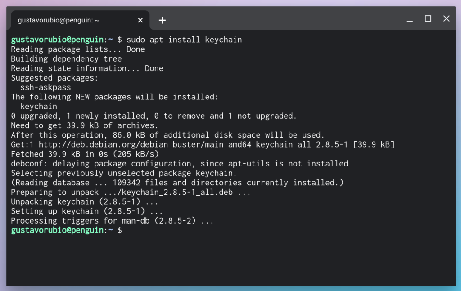Viewport: 461px width, 291px height.
Task: Click the 'Need to get 39.9 kB' line
Action: pos(84,125)
